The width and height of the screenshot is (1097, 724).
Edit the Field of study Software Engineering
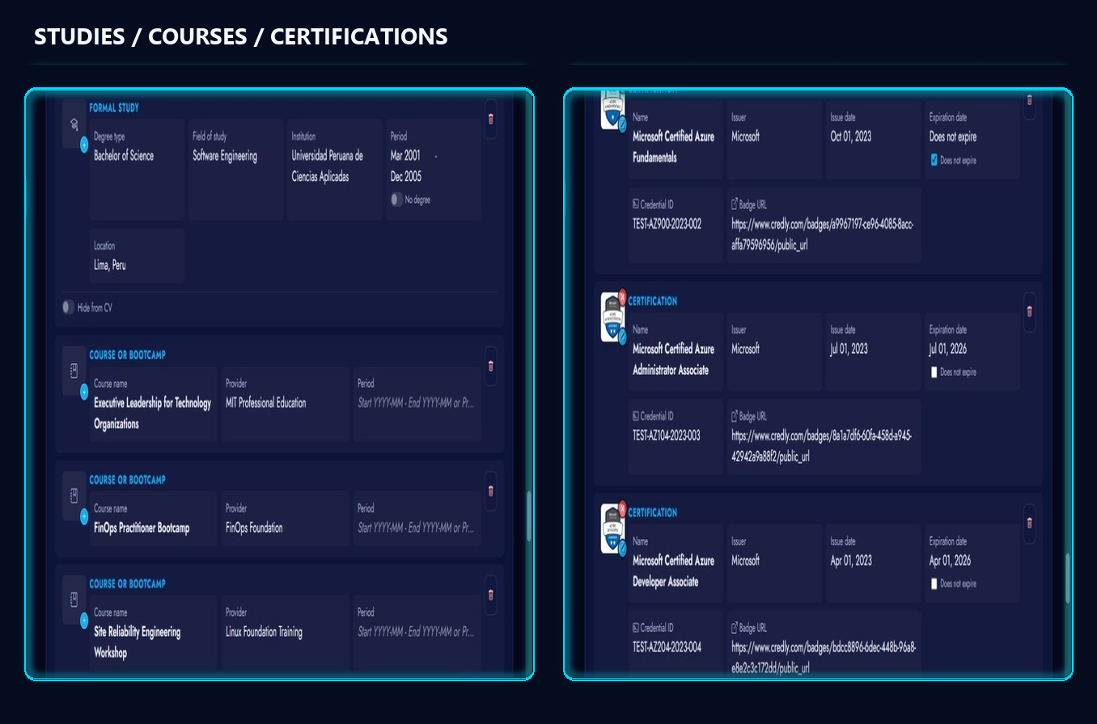coord(235,170)
